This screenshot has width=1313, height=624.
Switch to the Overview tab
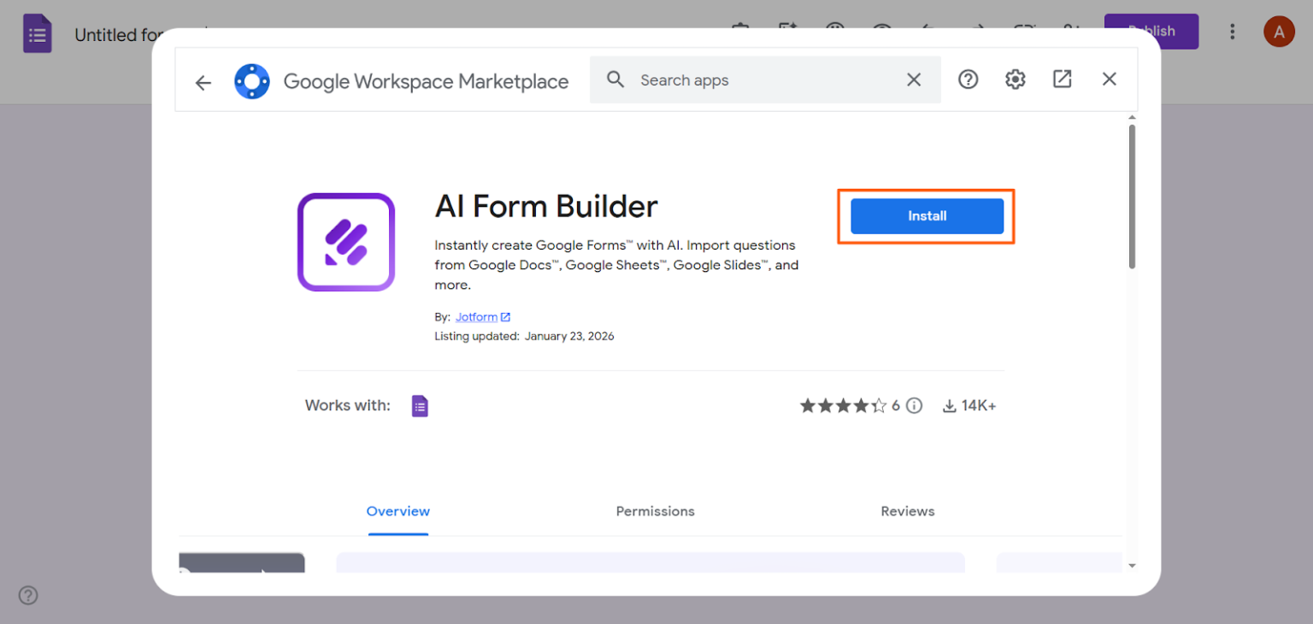(x=398, y=511)
